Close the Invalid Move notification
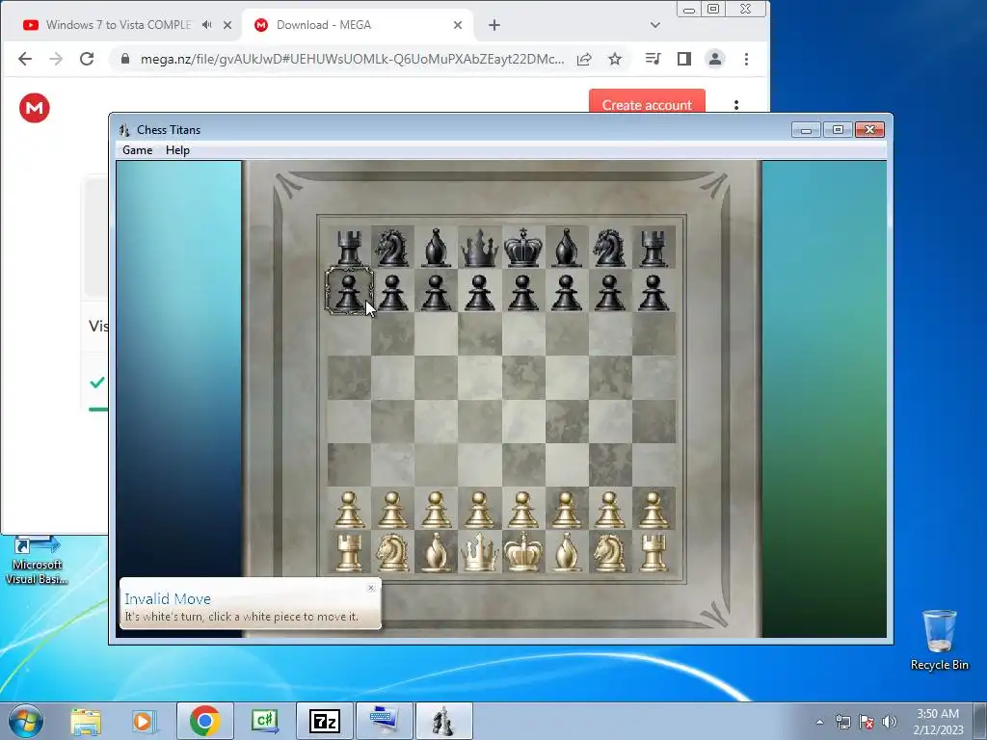 tap(371, 588)
